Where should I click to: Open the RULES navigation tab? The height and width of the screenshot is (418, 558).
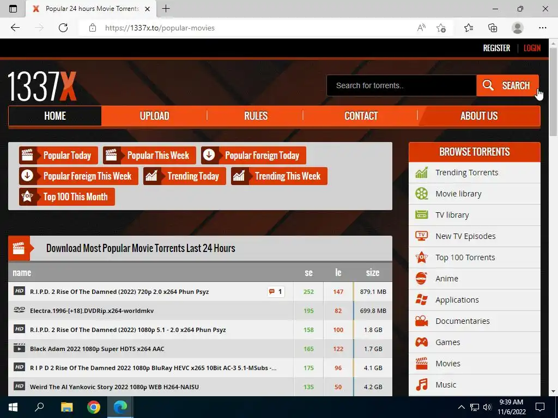[x=256, y=116]
